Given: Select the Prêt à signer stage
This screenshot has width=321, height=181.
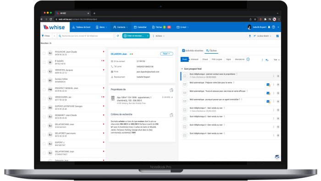Looking at the screenshot, I should pyautogui.click(x=217, y=59).
